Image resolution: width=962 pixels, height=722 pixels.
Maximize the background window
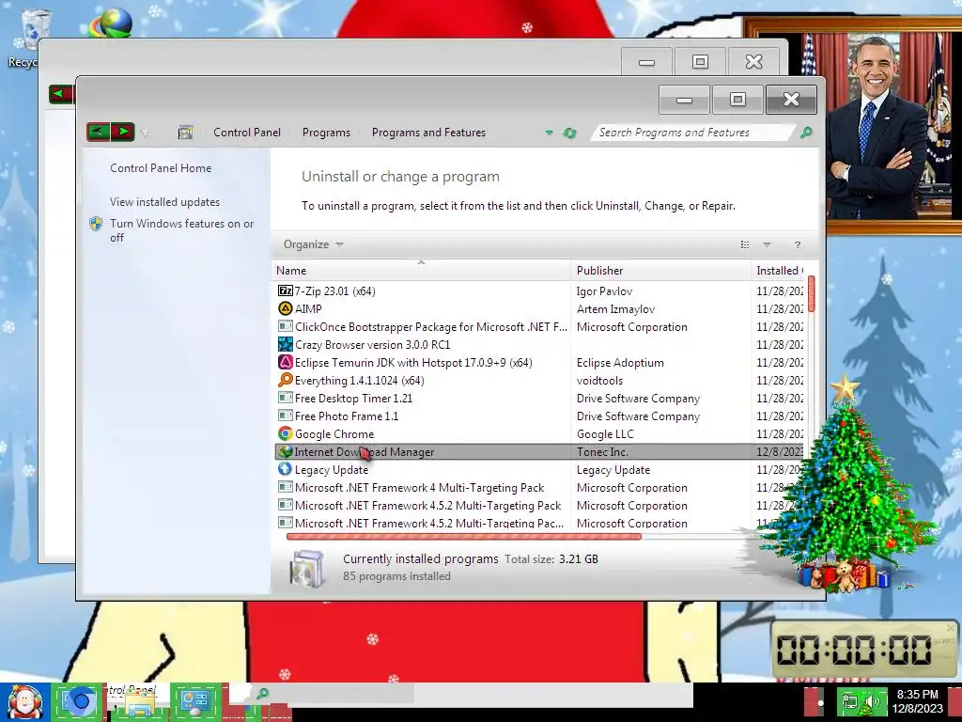tap(700, 61)
